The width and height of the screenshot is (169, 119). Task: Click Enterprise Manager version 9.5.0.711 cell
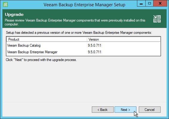(x=95, y=52)
